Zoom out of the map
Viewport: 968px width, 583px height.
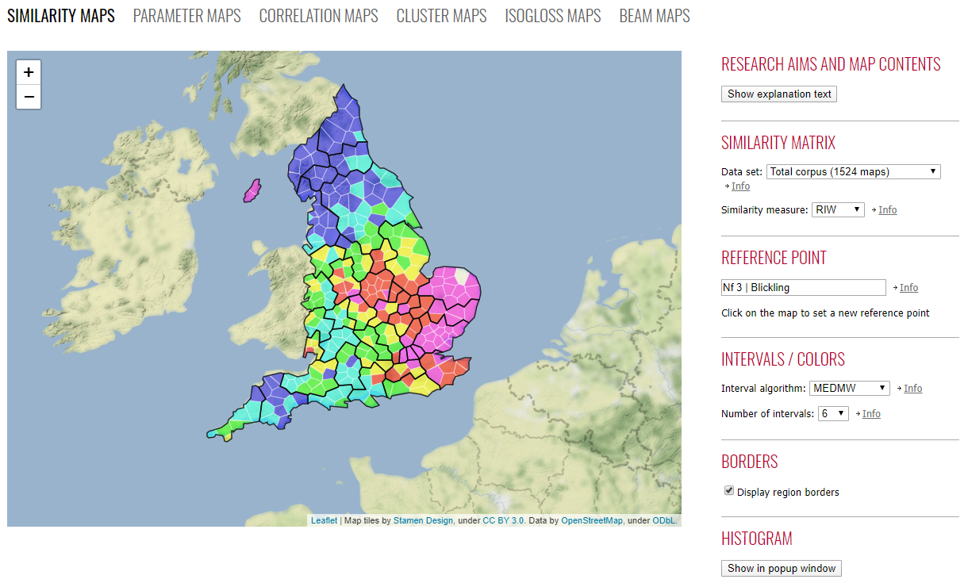pos(29,97)
